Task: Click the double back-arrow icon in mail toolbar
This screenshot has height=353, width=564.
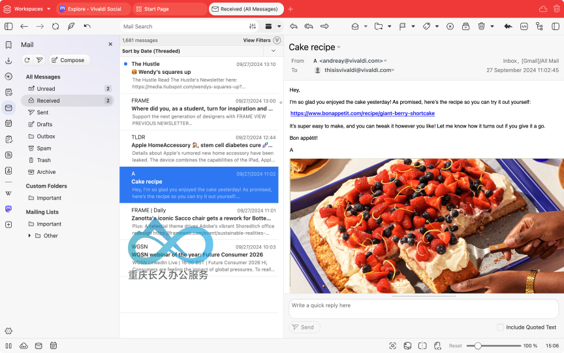Action: [508, 26]
